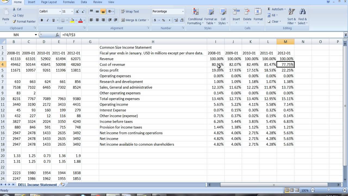Open Alignment group dialog launcher
The image size is (348, 196).
point(148,28)
